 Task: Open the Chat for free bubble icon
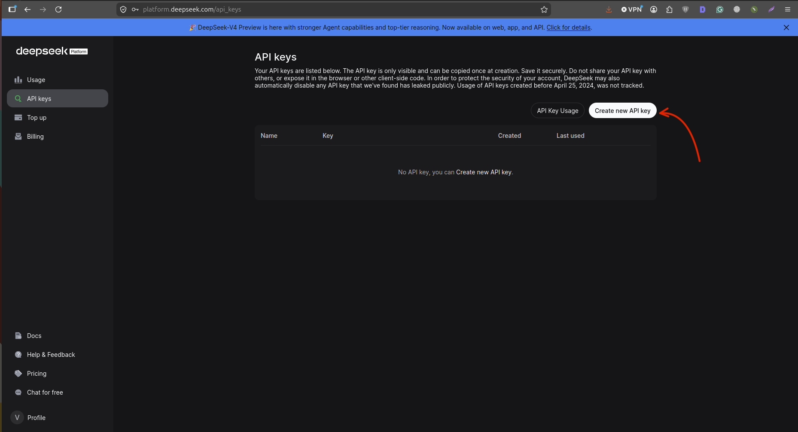(x=18, y=392)
